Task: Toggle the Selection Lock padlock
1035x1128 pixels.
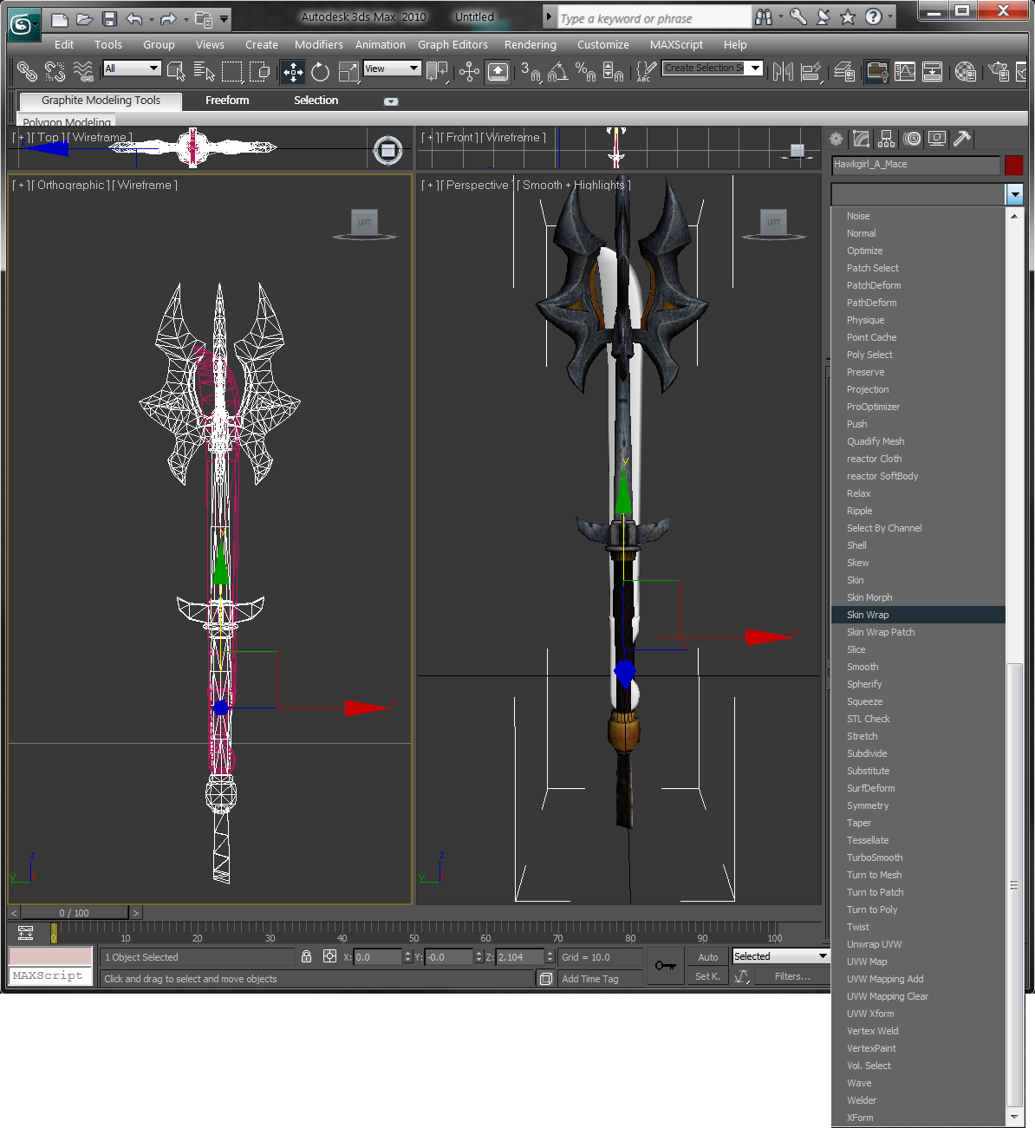Action: 306,956
